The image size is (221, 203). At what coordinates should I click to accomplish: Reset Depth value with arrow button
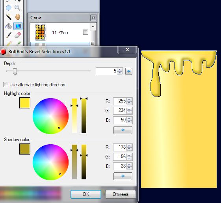click(x=129, y=71)
